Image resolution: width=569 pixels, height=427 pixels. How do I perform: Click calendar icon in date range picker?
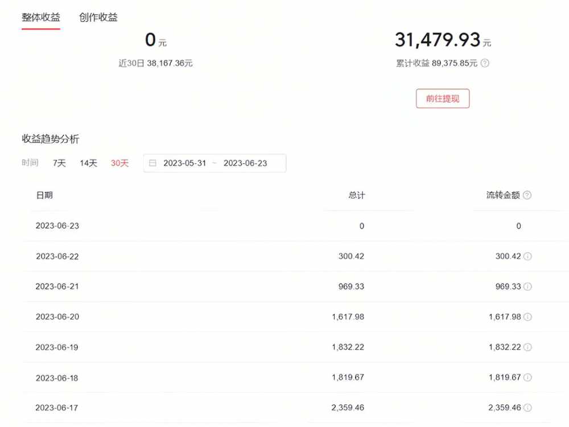pos(152,163)
